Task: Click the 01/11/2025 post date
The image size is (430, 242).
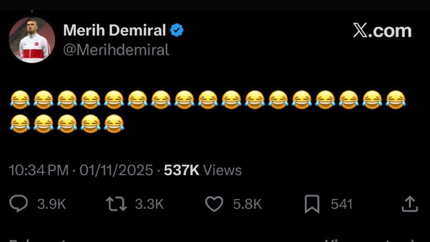Action: (117, 170)
